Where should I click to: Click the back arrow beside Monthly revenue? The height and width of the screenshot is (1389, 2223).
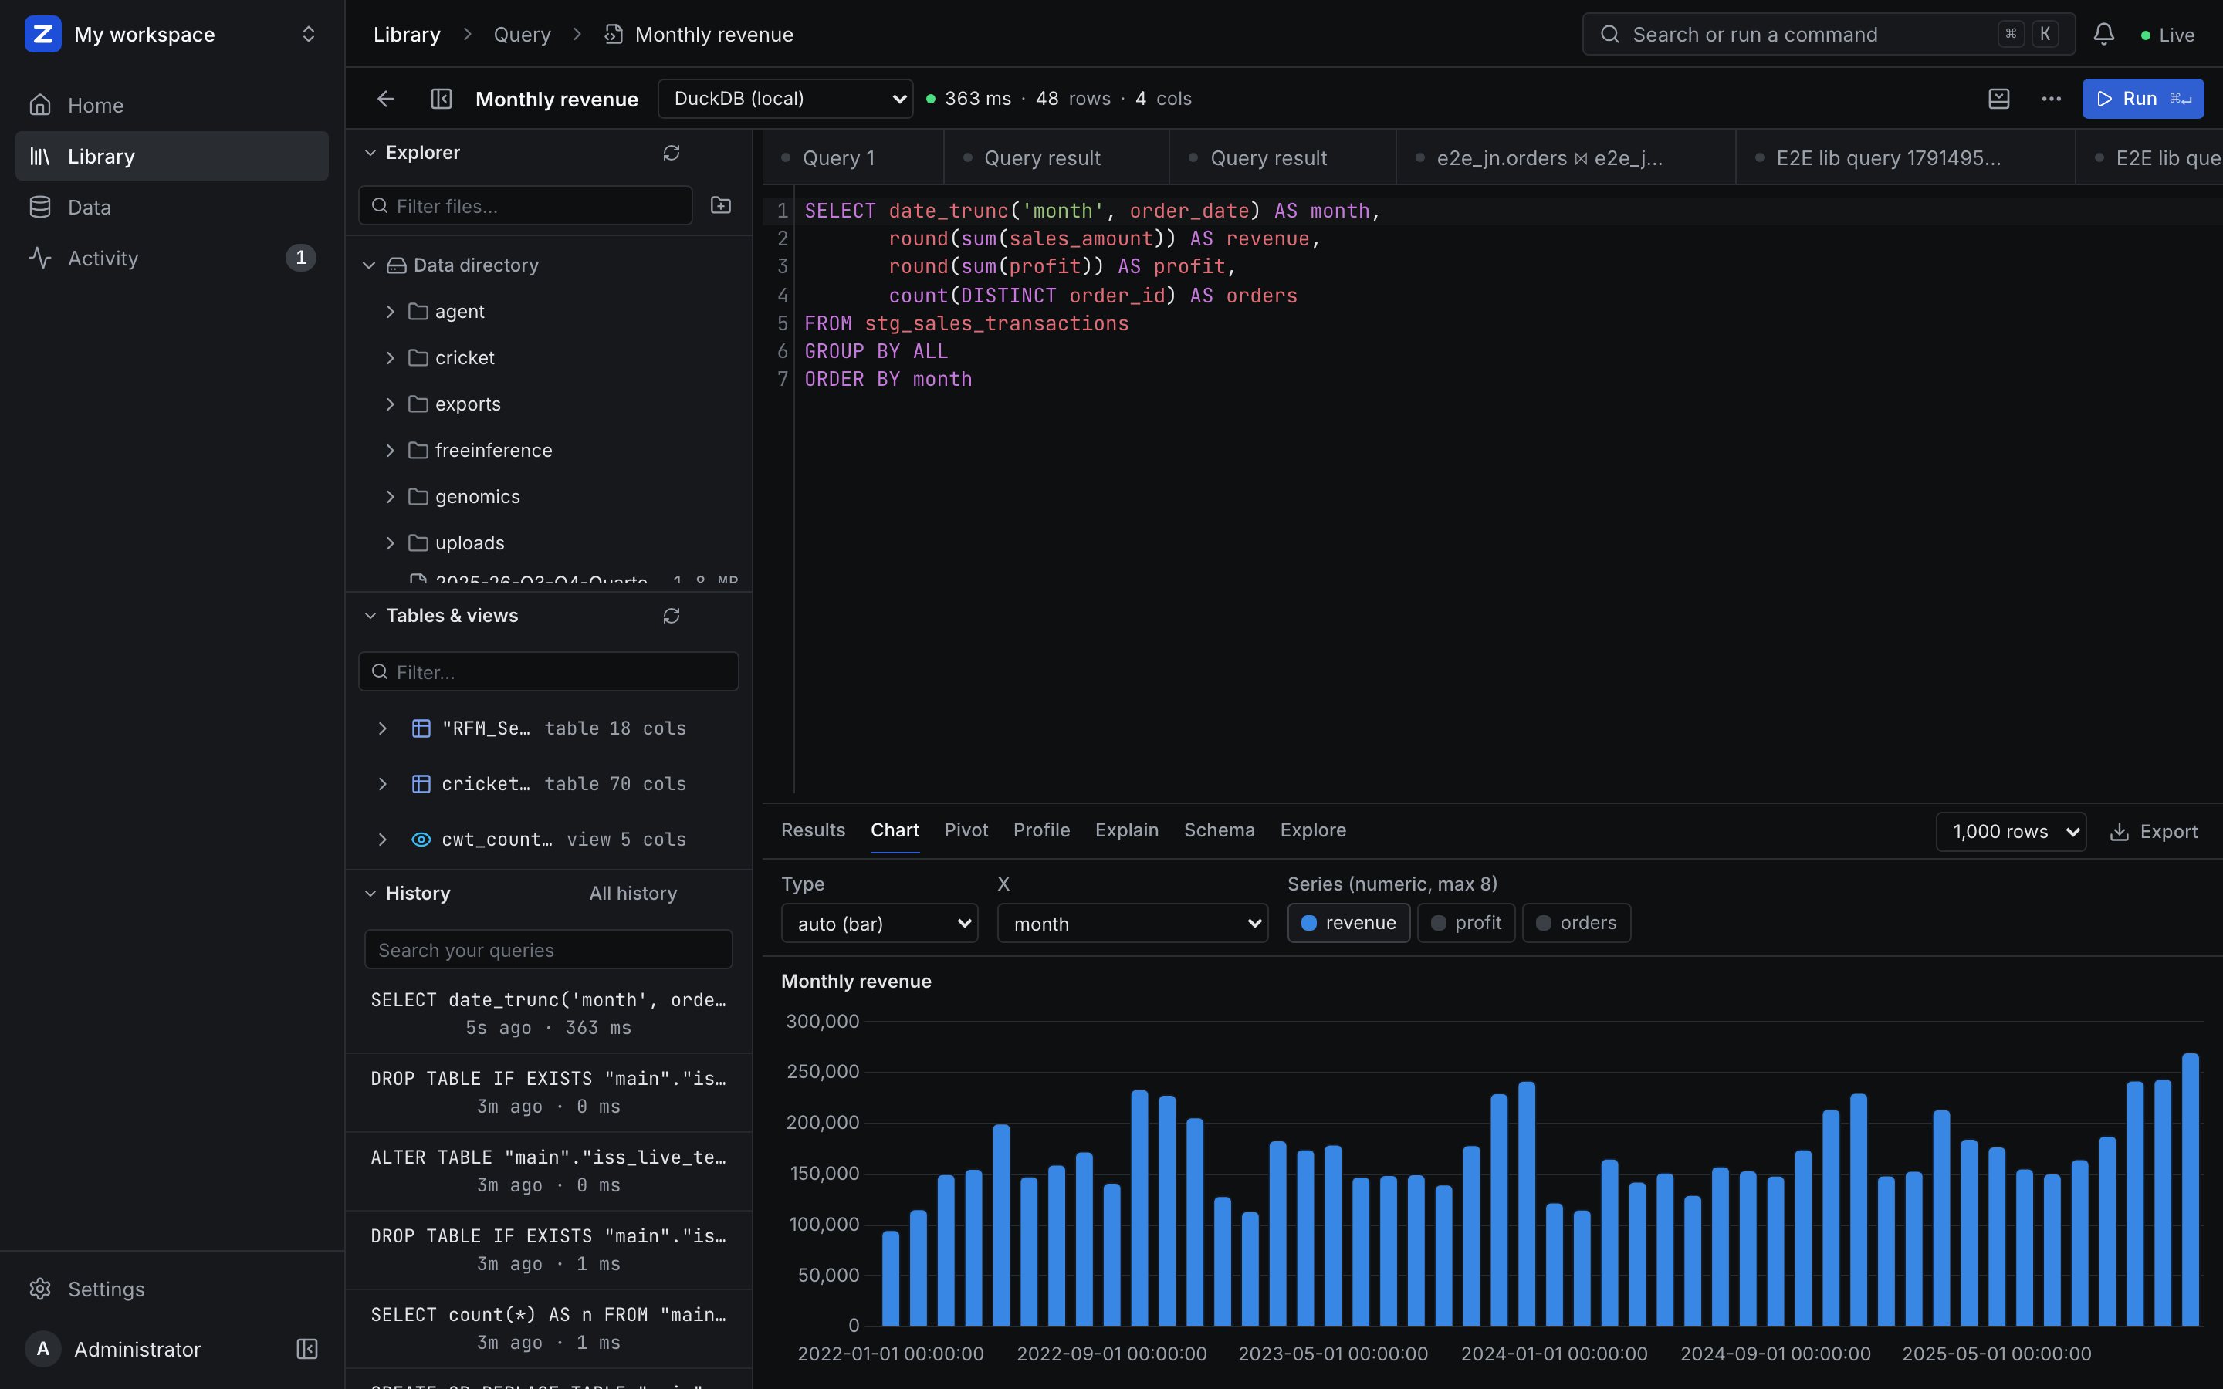coord(386,98)
